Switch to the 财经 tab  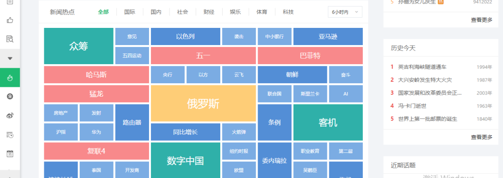pyautogui.click(x=209, y=12)
